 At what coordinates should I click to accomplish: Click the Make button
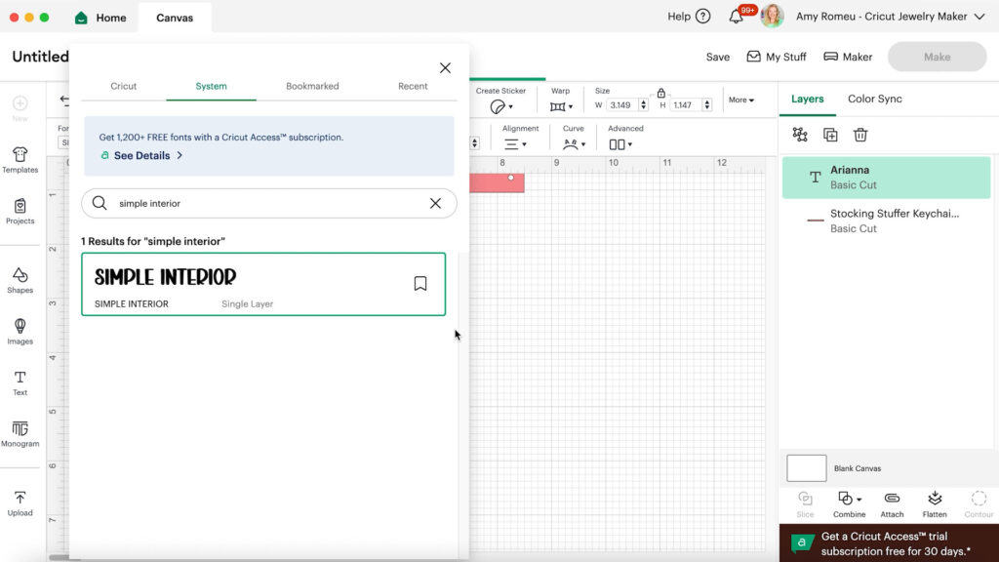937,57
